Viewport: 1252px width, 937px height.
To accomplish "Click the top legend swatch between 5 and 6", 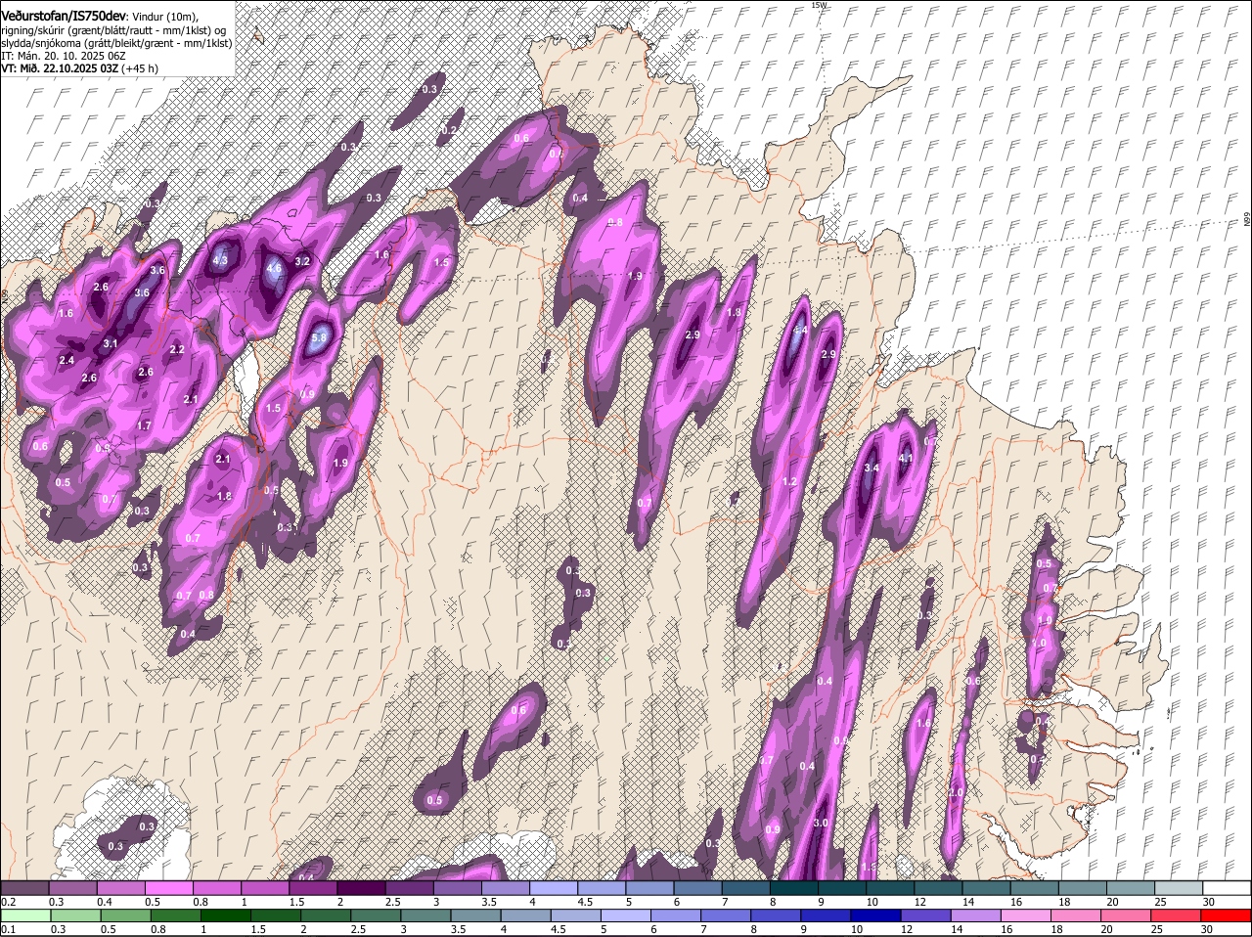I will coord(649,888).
